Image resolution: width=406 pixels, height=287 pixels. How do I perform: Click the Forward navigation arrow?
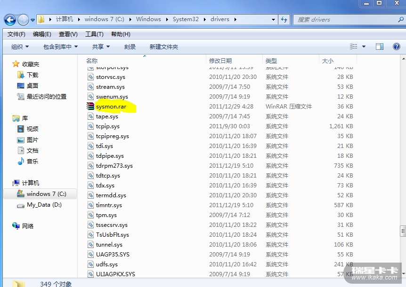click(23, 20)
